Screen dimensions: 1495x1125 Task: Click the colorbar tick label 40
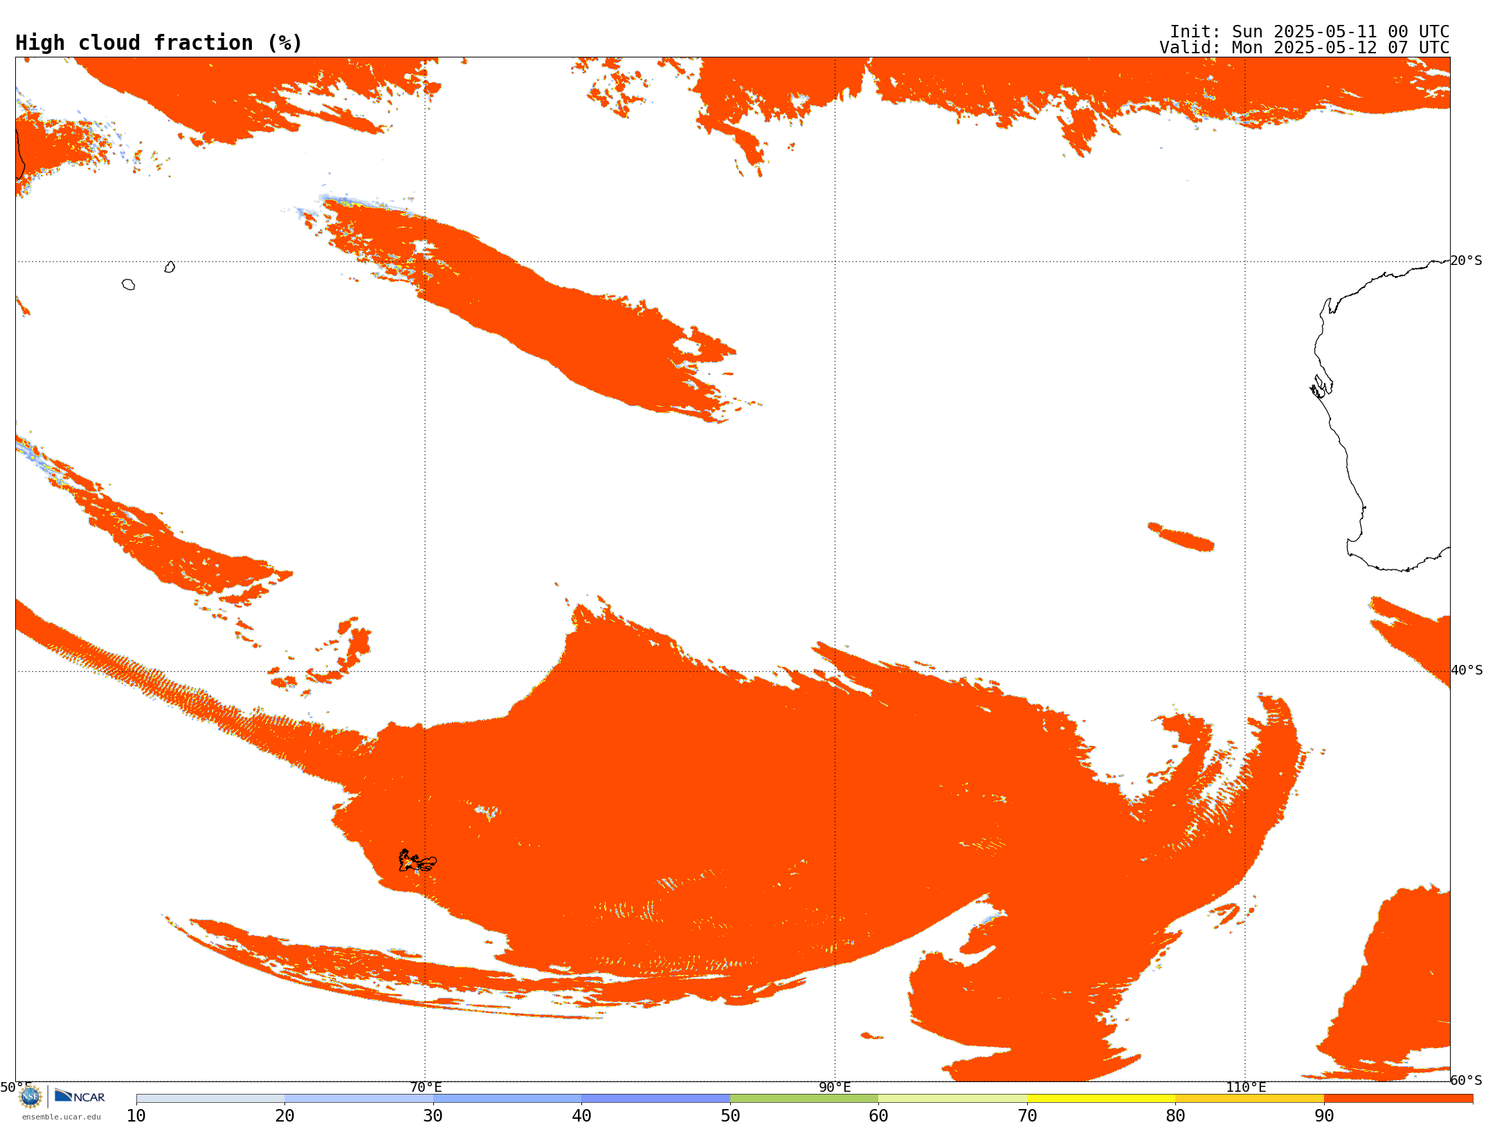(582, 1116)
